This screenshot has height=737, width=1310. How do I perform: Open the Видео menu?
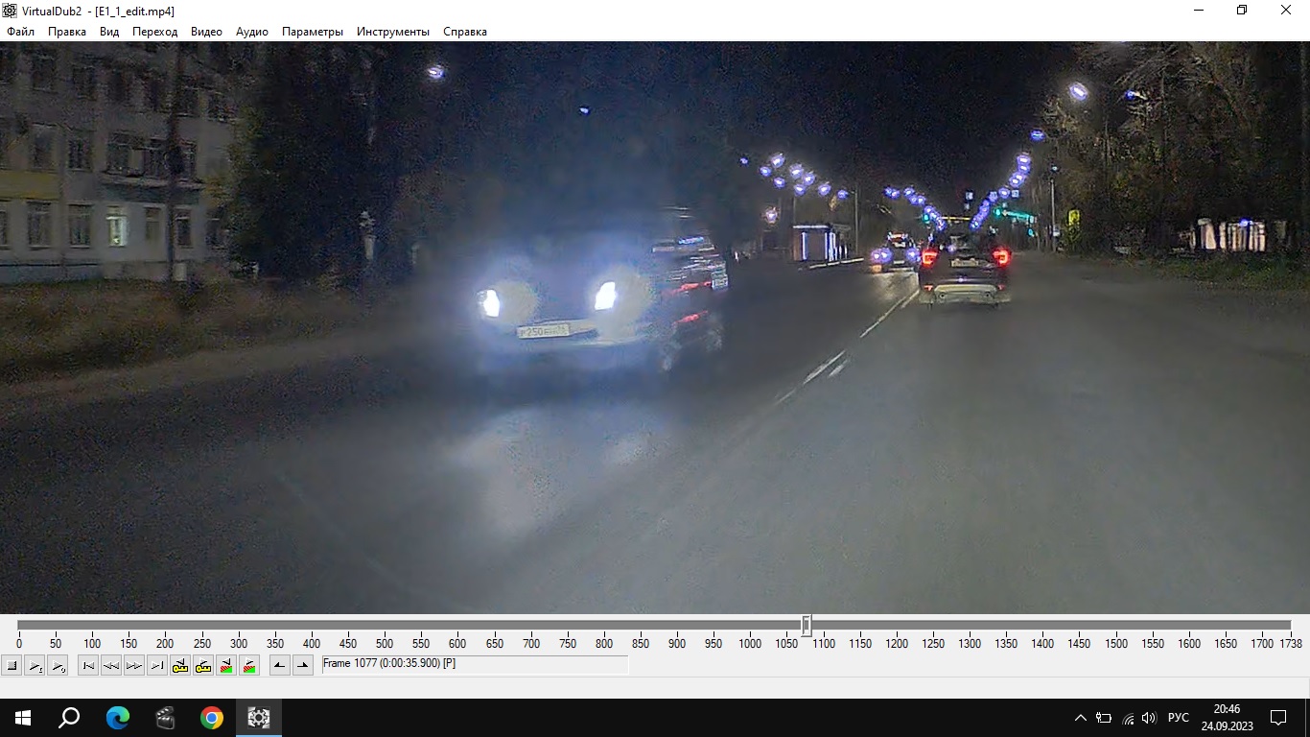(x=206, y=32)
